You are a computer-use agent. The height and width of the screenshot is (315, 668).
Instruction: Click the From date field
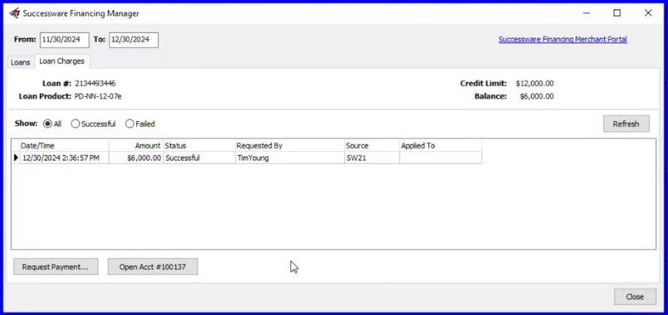point(65,40)
